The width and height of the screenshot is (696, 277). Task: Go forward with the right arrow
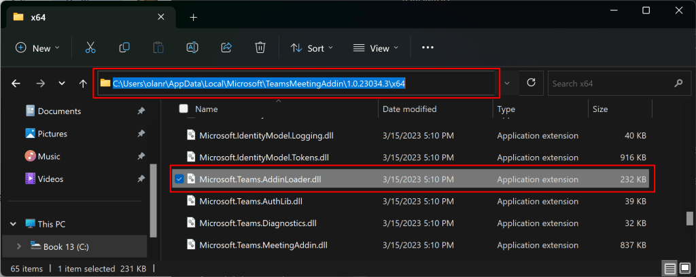point(40,84)
